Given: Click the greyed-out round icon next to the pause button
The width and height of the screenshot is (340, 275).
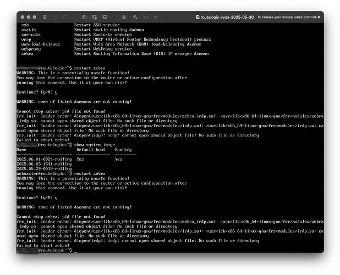Looking at the screenshot, I should click(55, 17).
